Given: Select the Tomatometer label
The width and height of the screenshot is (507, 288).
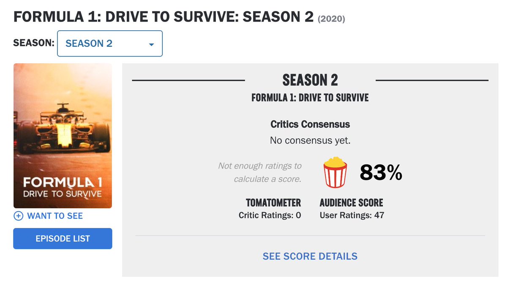Looking at the screenshot, I should tap(273, 203).
